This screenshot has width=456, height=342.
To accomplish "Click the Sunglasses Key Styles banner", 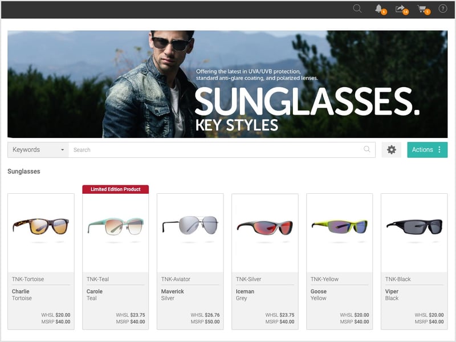I will coord(228,82).
